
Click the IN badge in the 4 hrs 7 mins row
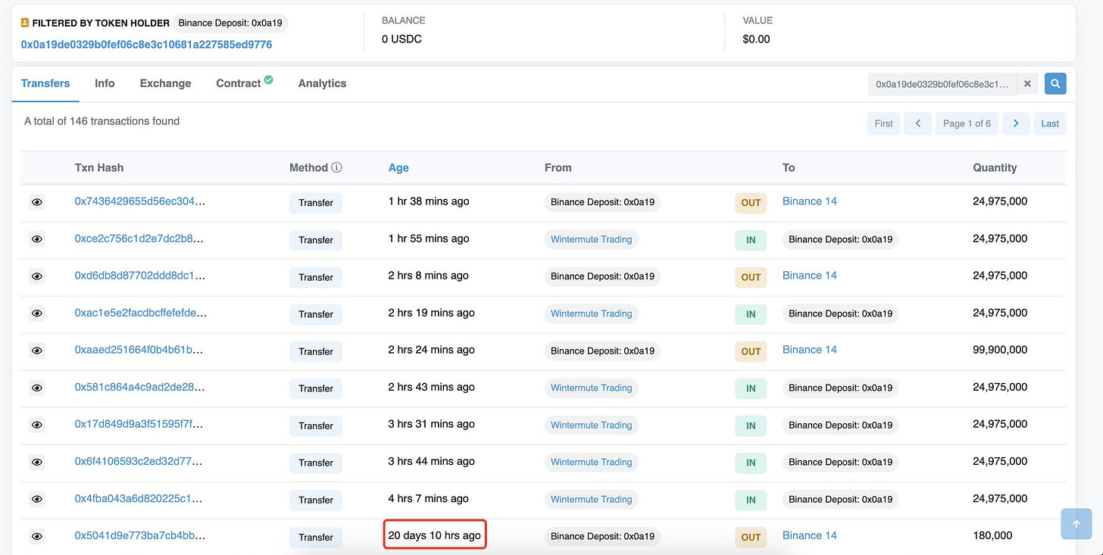pos(751,500)
